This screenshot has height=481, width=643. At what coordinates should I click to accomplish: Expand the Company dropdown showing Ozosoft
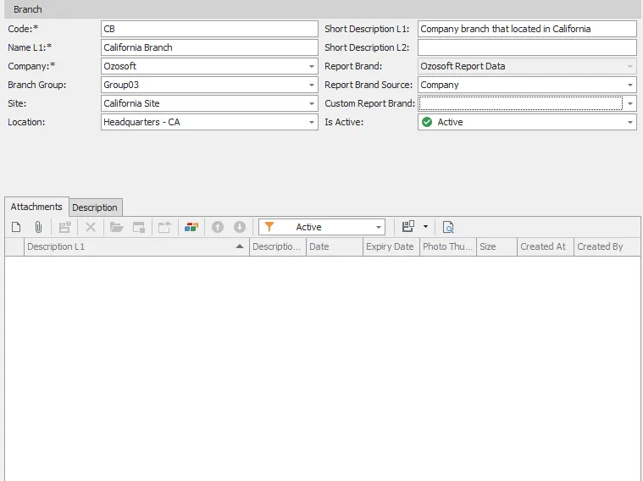312,66
